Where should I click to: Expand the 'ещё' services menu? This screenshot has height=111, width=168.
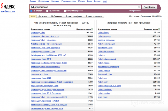(x=104, y=2)
